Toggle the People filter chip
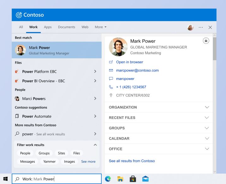The height and width of the screenshot is (184, 226). click(25, 153)
